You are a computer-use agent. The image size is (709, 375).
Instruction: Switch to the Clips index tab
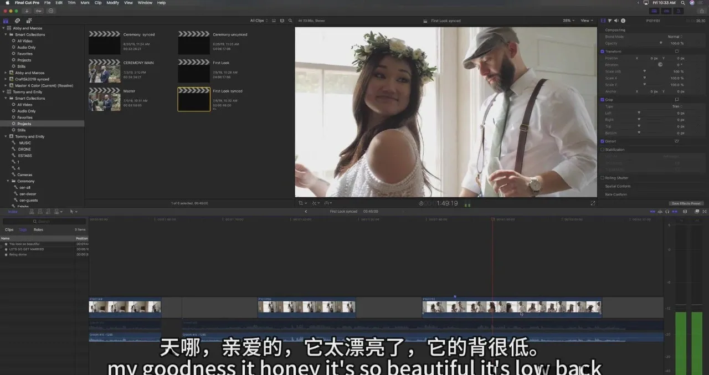coord(9,229)
